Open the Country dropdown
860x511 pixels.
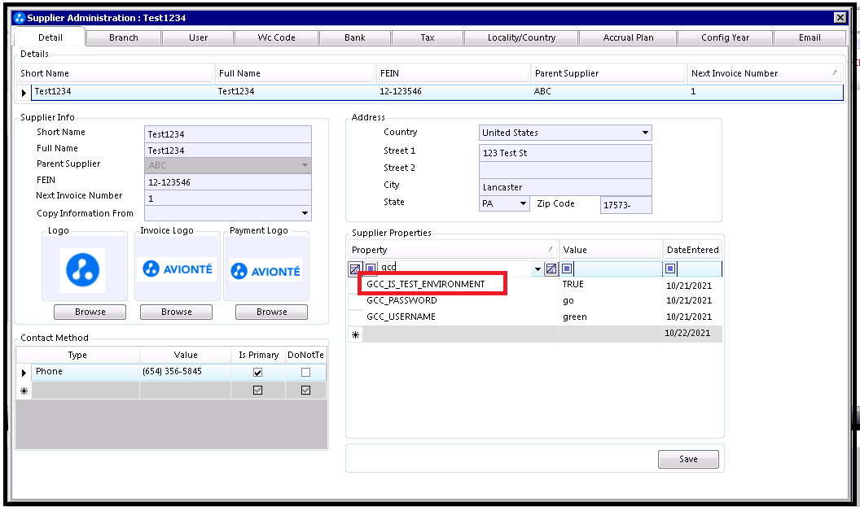tap(645, 133)
